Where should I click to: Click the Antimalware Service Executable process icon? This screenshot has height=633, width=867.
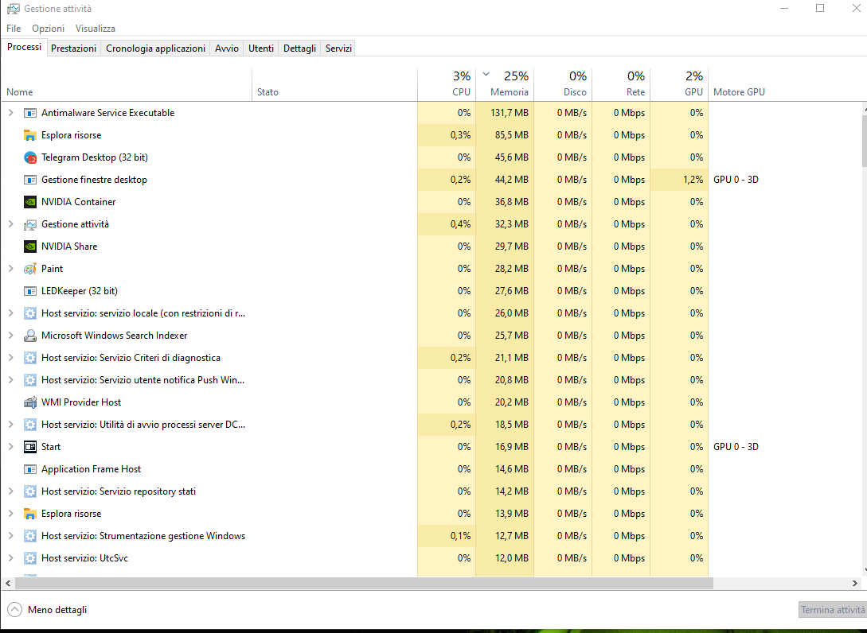coord(30,113)
